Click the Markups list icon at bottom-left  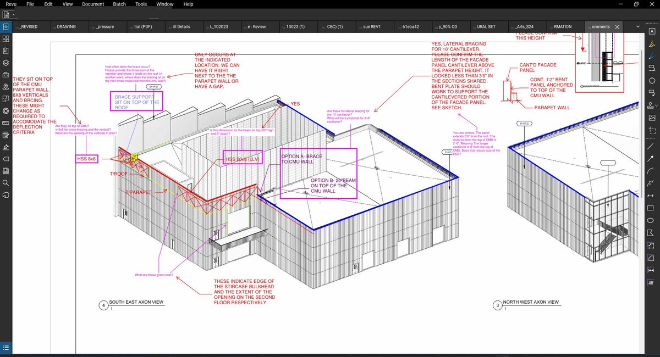tap(6, 347)
